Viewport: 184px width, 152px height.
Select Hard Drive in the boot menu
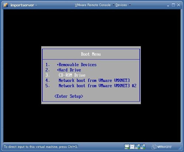[x=70, y=70]
